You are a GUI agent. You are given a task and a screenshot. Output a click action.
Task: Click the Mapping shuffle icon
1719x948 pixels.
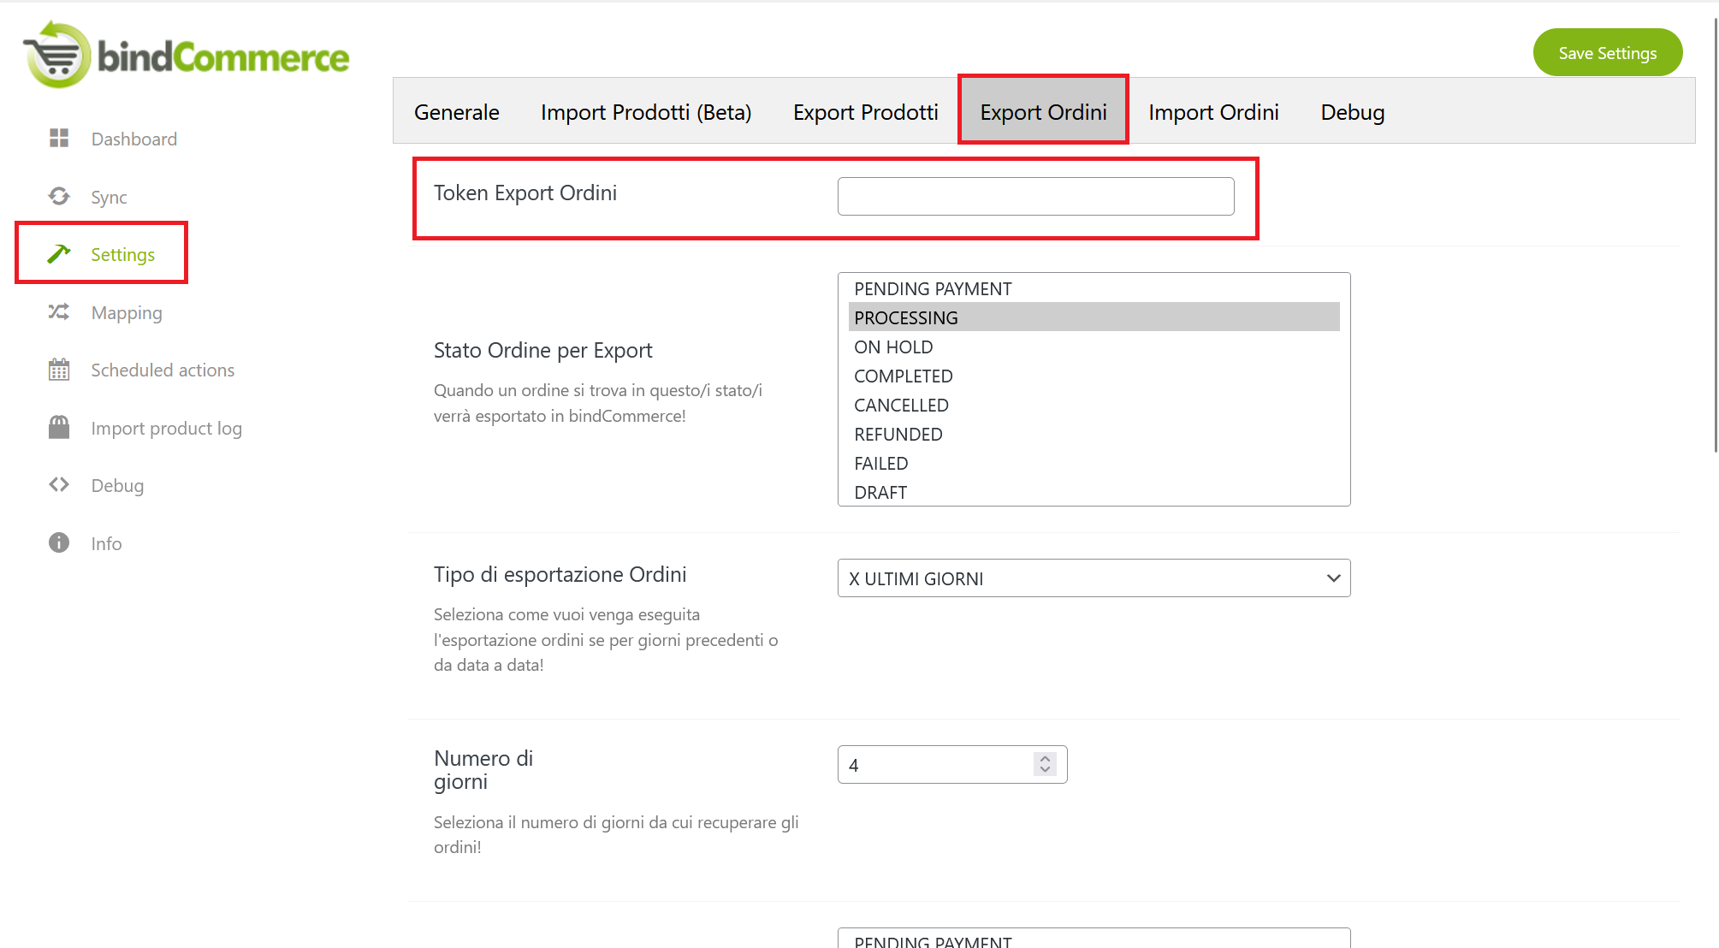[59, 312]
